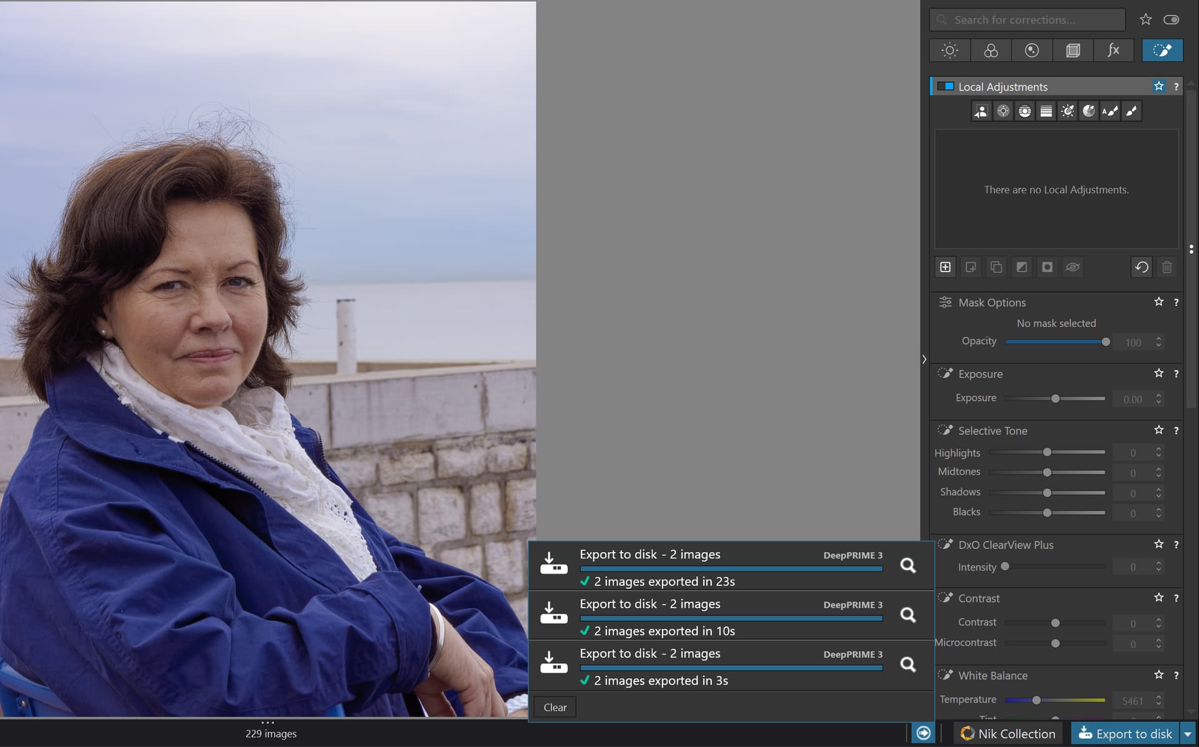The height and width of the screenshot is (747, 1199).
Task: Pick the Auto Brush mask tool
Action: [x=1110, y=111]
